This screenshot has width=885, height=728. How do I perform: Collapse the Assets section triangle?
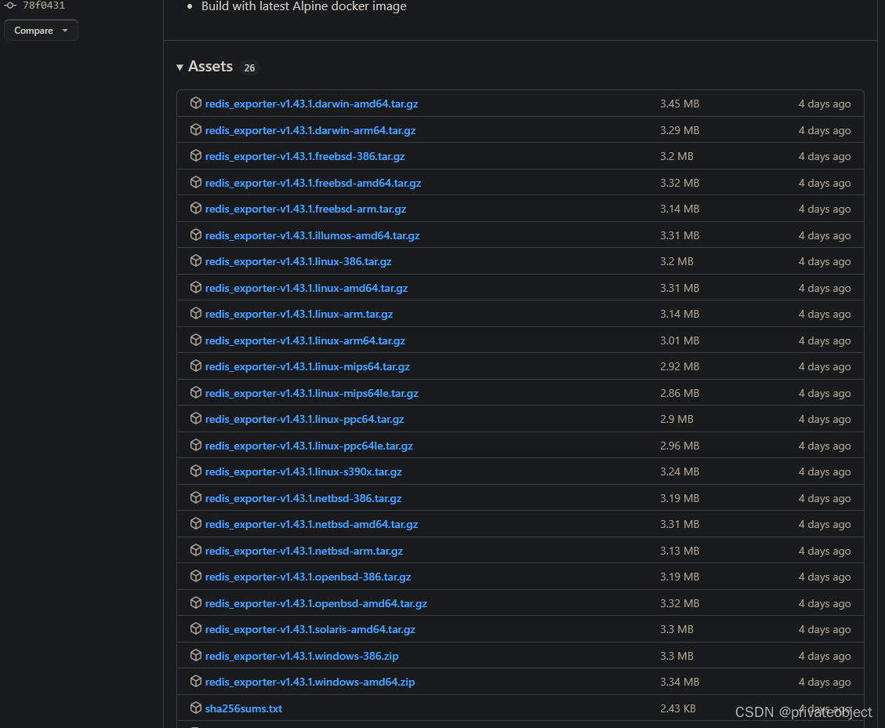(x=180, y=67)
